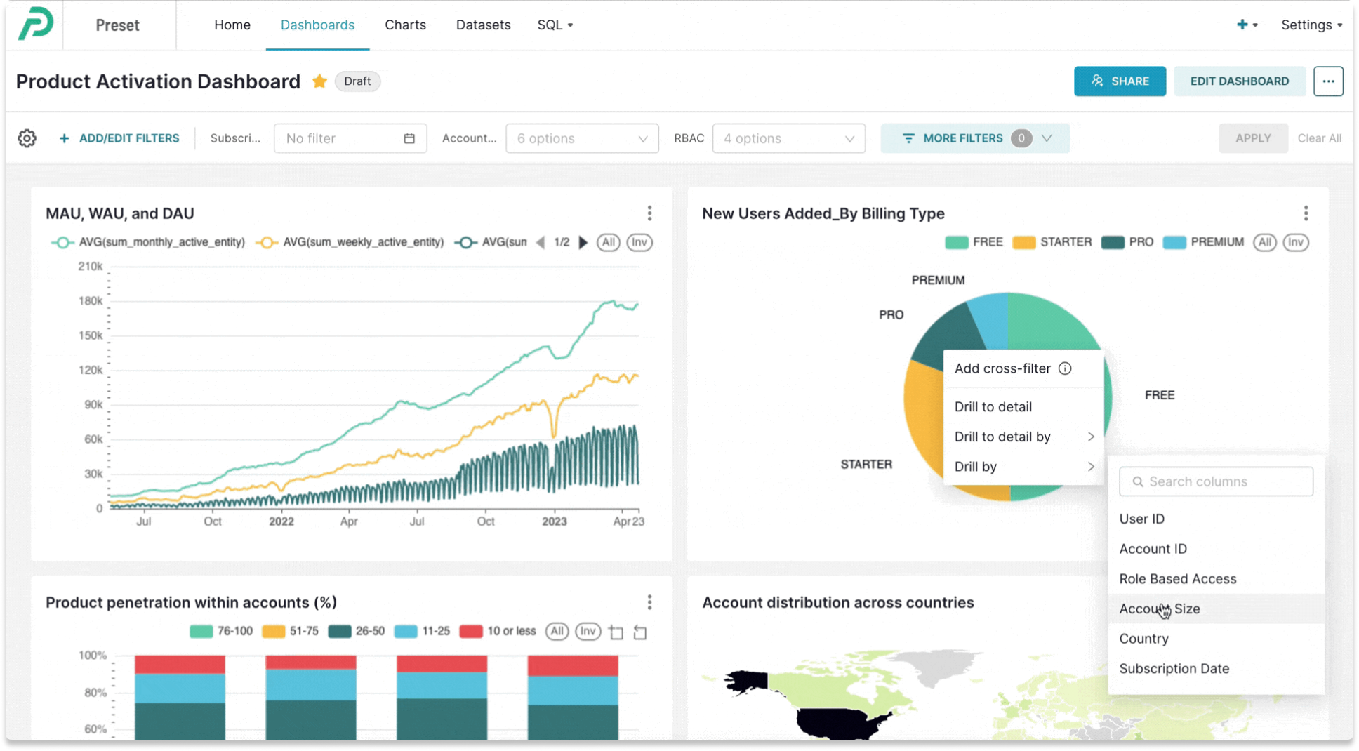Click the plus icon in the top navigation bar
Viewport: 1359px width, 751px height.
pyautogui.click(x=1241, y=24)
